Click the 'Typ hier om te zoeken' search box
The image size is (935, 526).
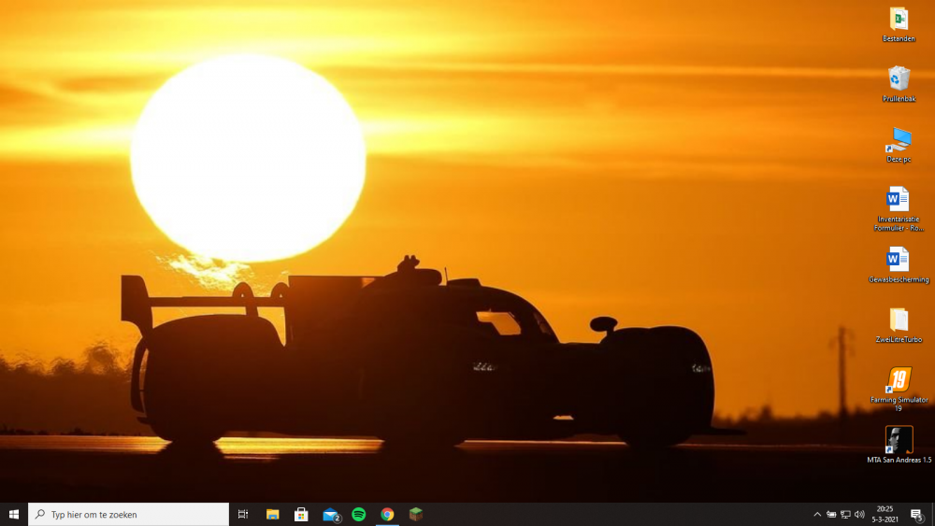pyautogui.click(x=131, y=515)
